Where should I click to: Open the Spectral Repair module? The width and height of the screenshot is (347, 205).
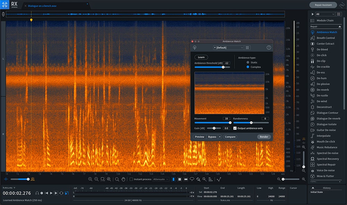pyautogui.click(x=326, y=165)
